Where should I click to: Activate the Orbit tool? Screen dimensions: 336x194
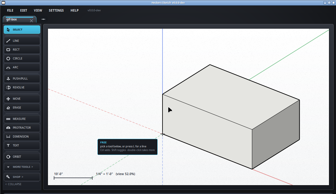[x=22, y=156]
